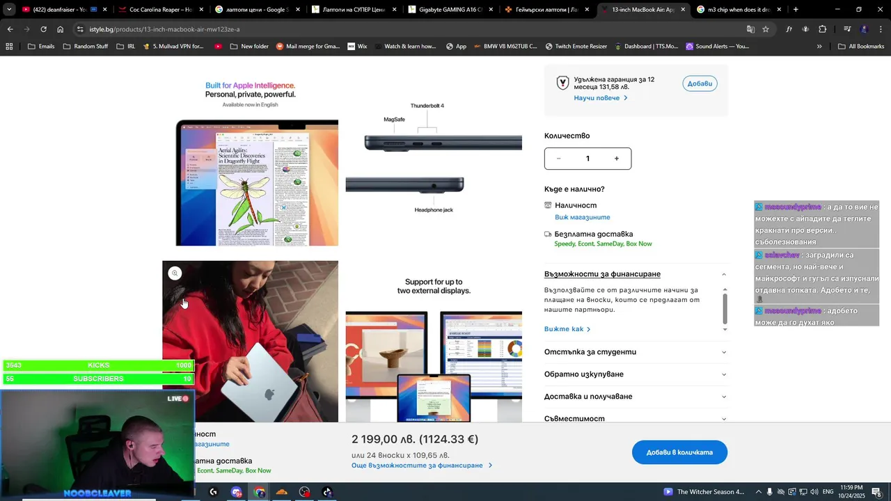Switch to Геймърски лаптопи tab
Image resolution: width=891 pixels, height=501 pixels.
point(546,10)
